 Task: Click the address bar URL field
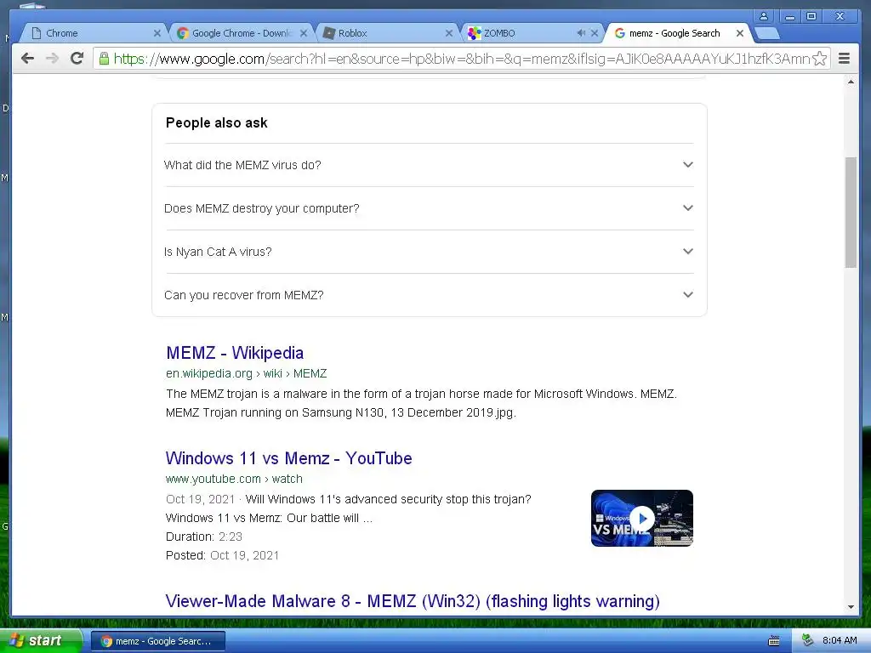[461, 59]
